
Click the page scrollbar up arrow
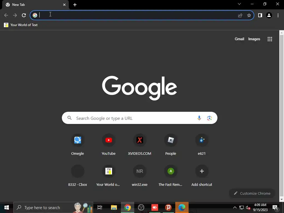click(x=282, y=33)
